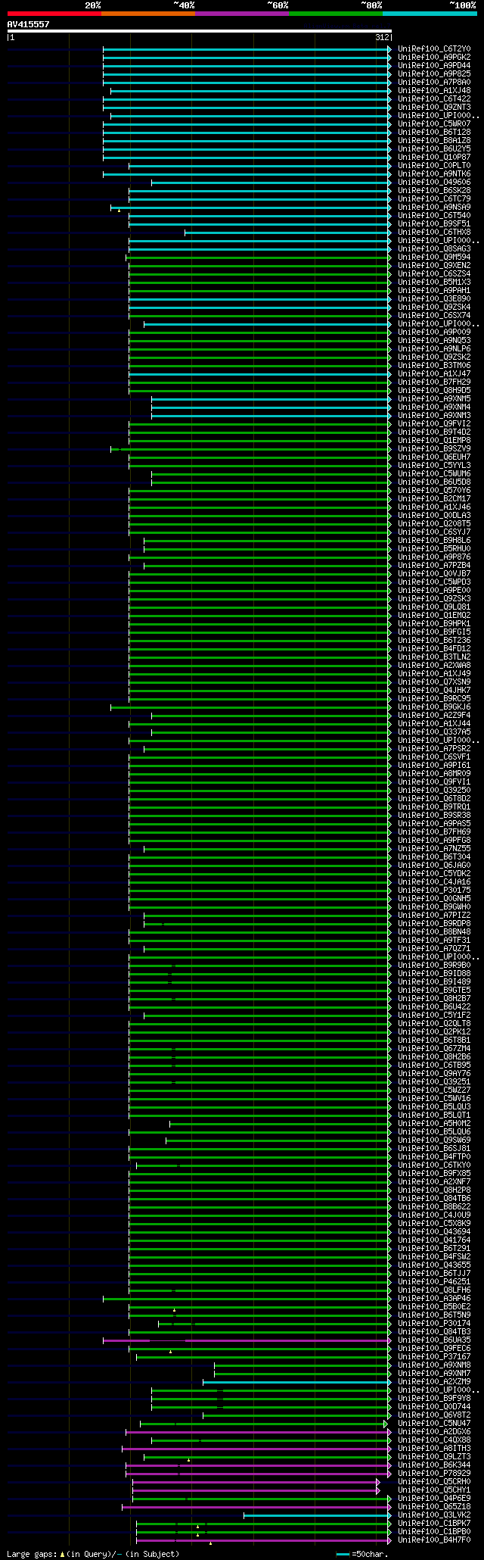Open hit UniRef100_Q67ZM4
Viewport: 484px width, 1560px height.
click(434, 1049)
